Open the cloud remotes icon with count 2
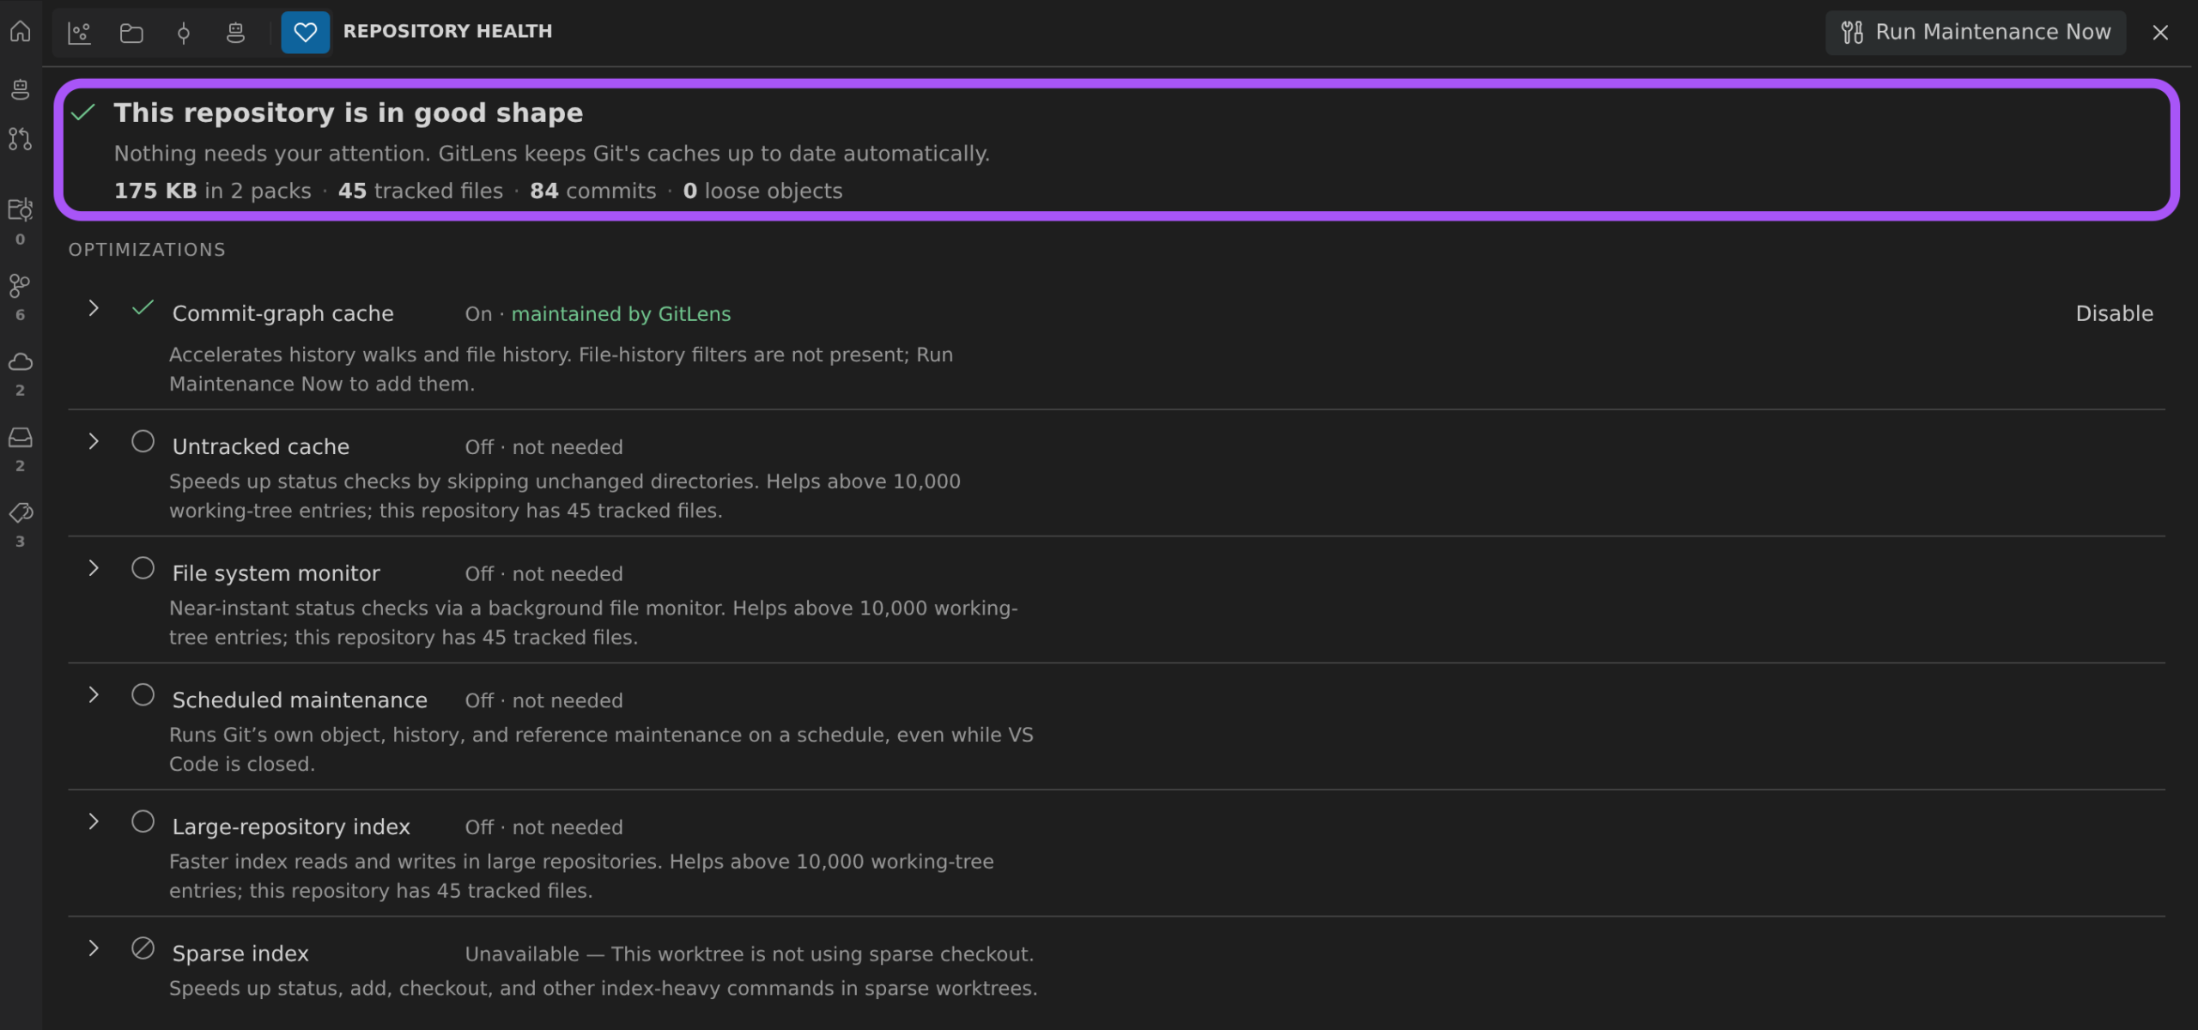2198x1030 pixels. coord(21,361)
